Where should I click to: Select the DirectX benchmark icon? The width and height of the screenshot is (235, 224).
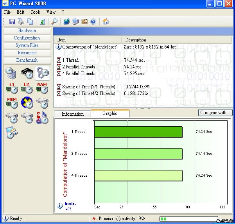pyautogui.click(x=27, y=103)
